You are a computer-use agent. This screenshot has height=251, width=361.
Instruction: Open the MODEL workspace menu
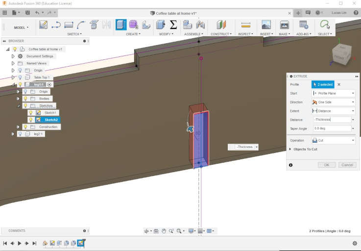[21, 27]
